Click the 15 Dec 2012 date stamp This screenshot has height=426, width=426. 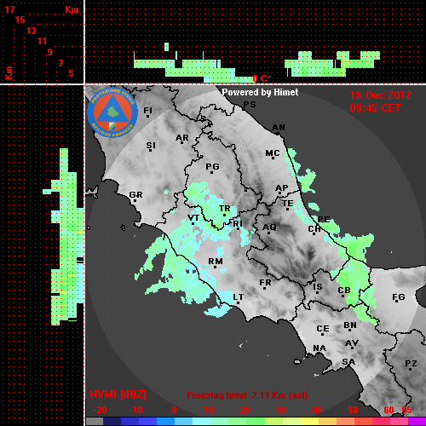[381, 95]
